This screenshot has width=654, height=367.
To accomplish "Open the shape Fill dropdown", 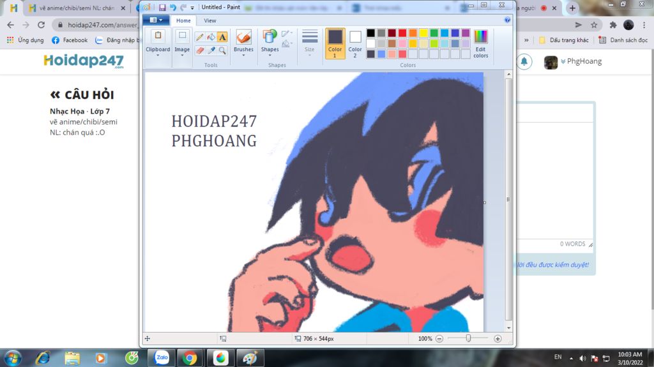I will click(287, 43).
